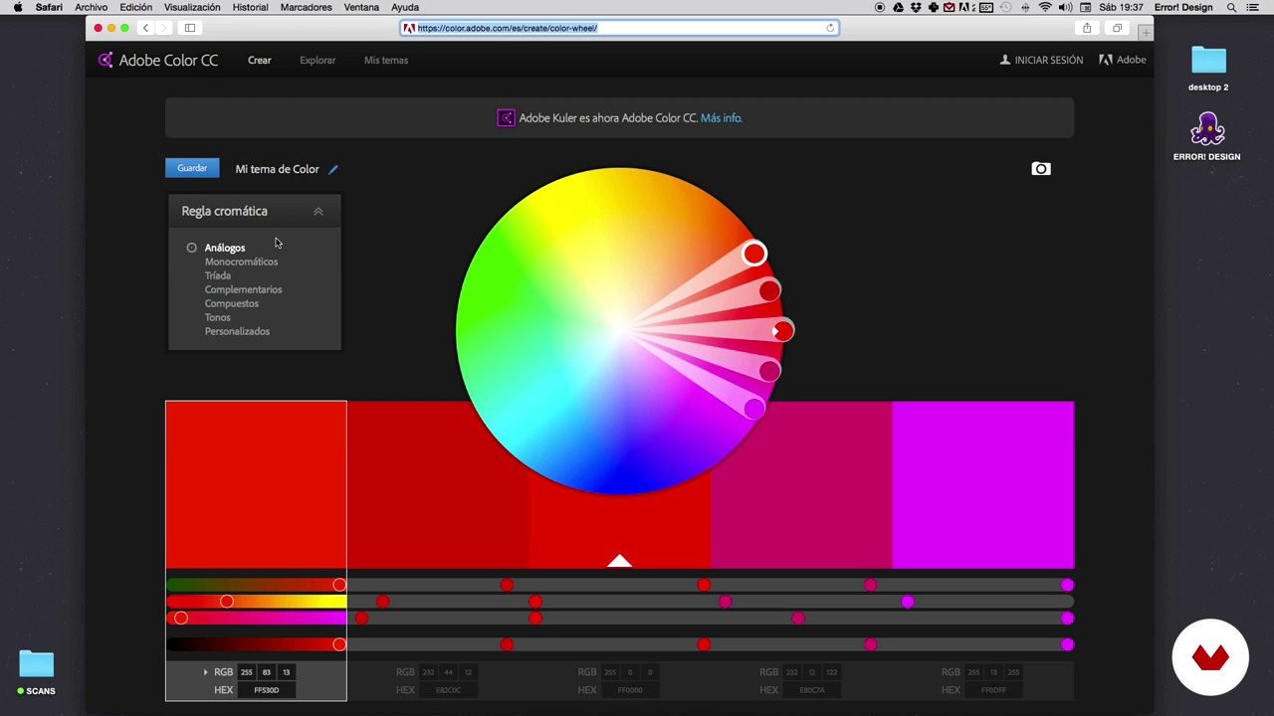The width and height of the screenshot is (1274, 716).
Task: Click the Mi tema de Color title
Action: coord(277,169)
